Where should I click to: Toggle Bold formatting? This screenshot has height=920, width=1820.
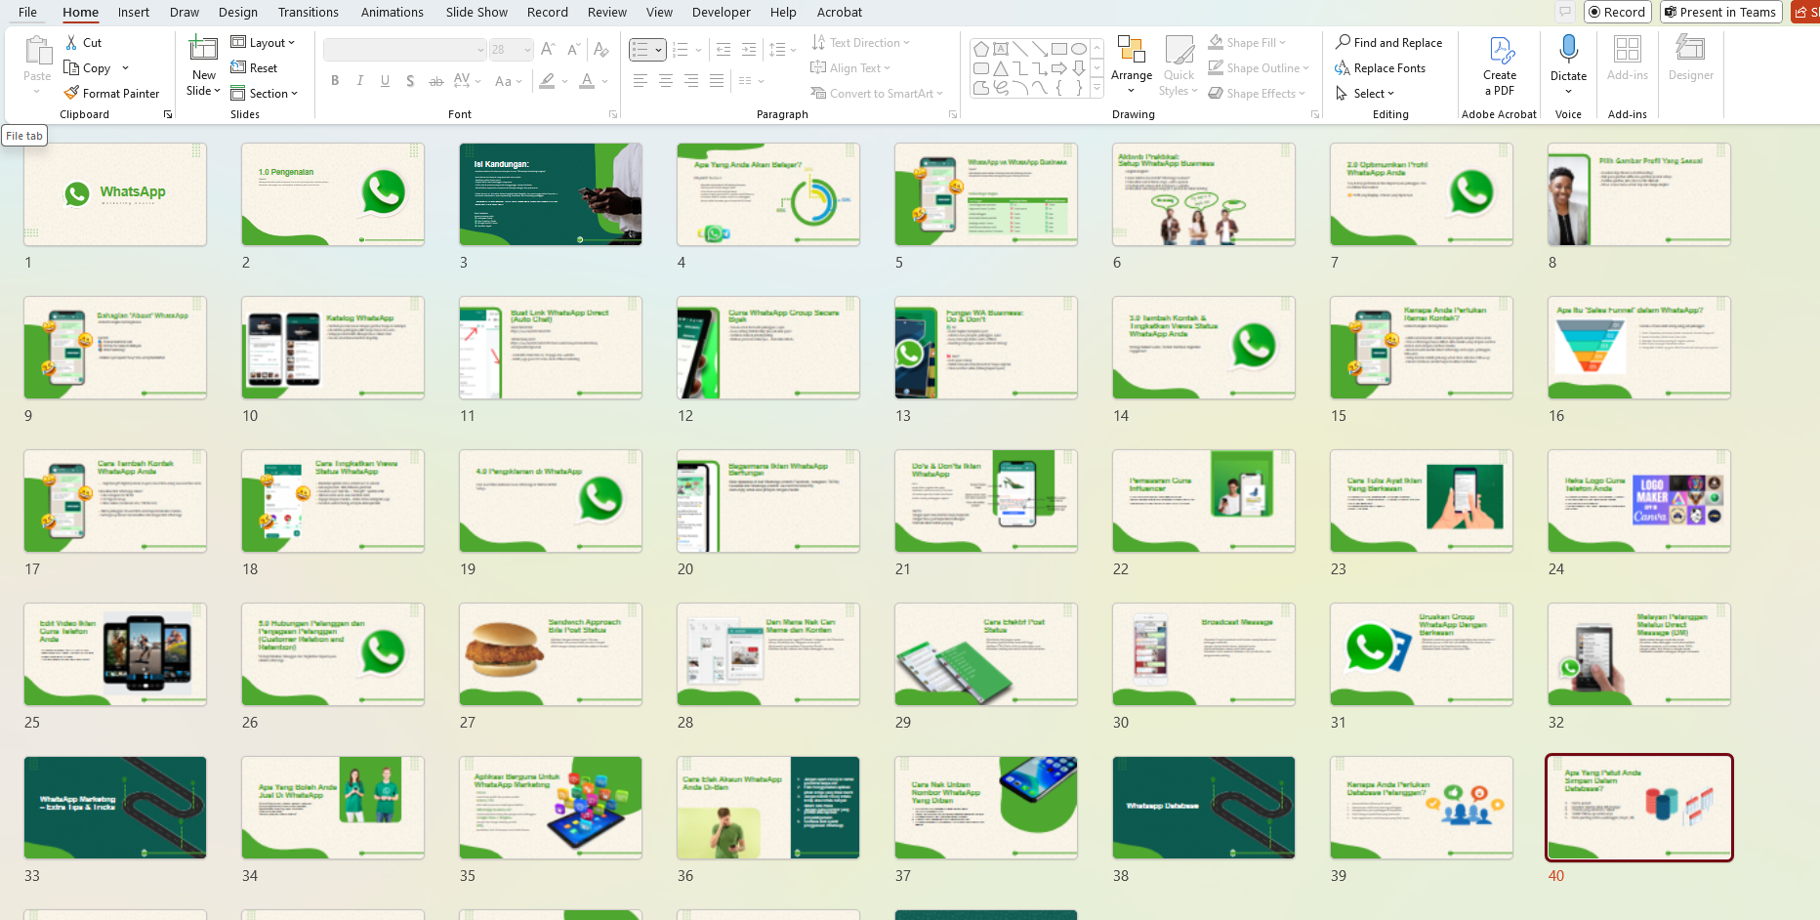pos(335,81)
